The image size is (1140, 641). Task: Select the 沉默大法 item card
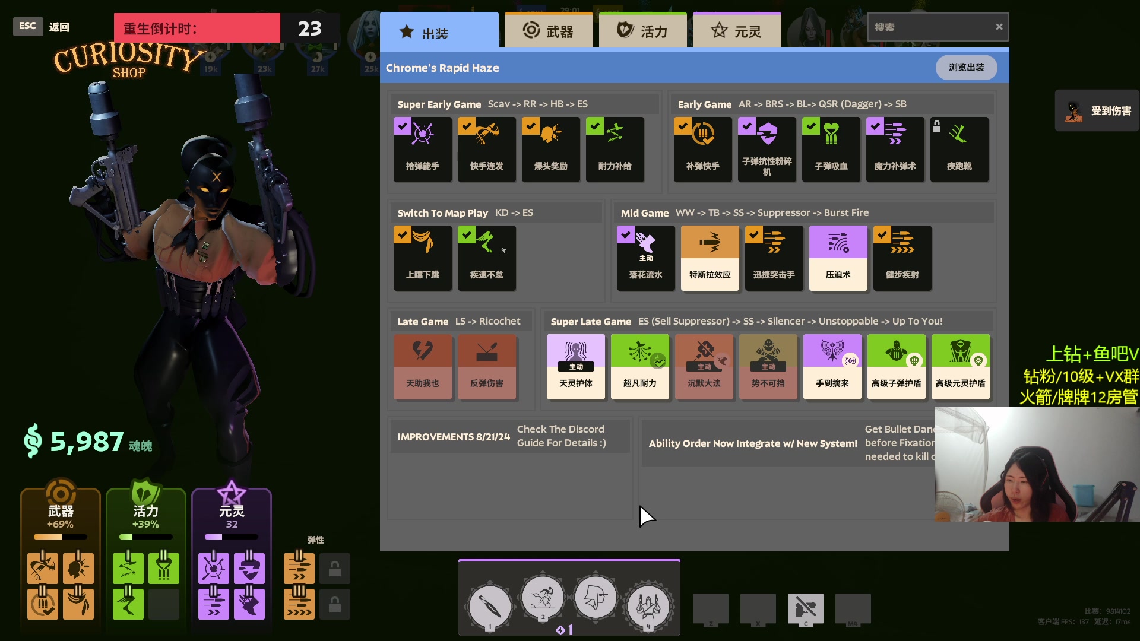click(x=704, y=367)
